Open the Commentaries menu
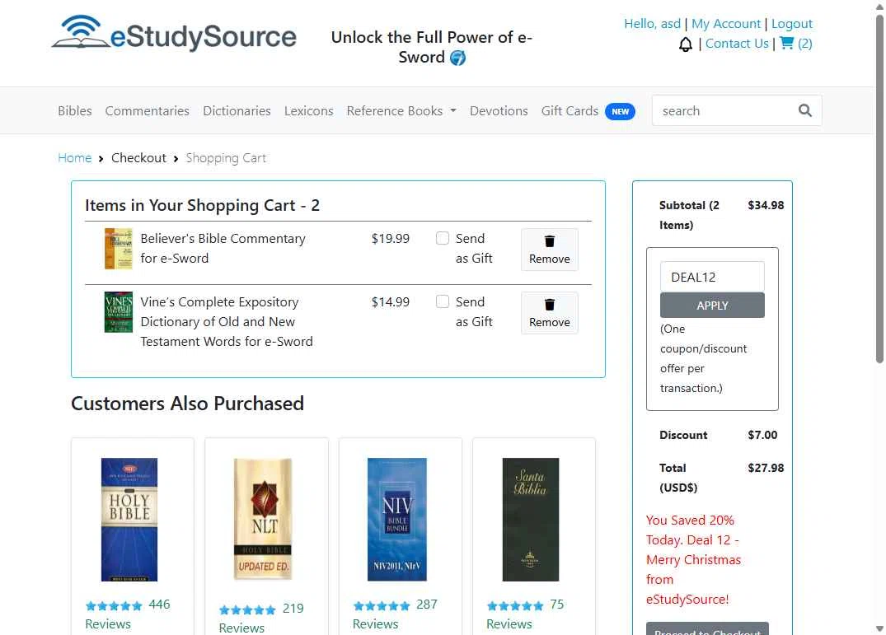 tap(147, 110)
